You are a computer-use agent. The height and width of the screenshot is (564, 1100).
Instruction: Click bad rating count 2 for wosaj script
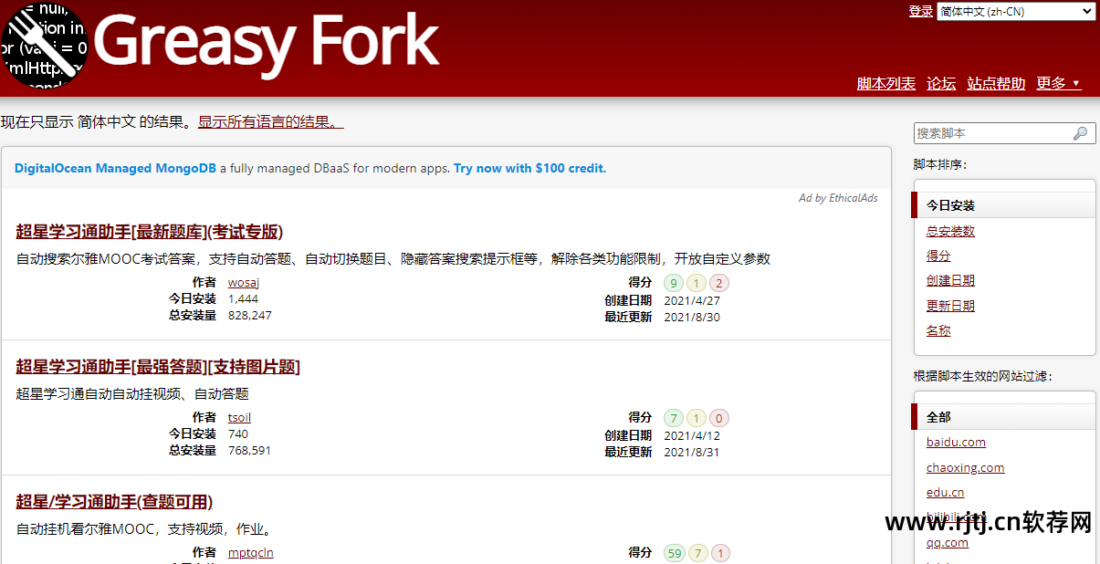click(719, 283)
